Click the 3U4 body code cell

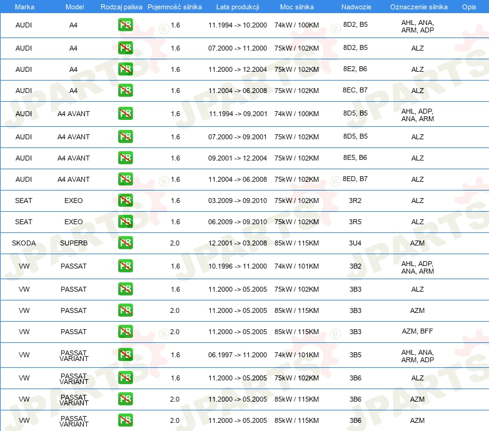(x=355, y=242)
